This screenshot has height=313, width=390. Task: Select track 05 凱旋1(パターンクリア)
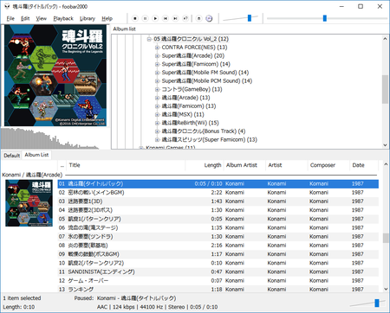pyautogui.click(x=218, y=219)
